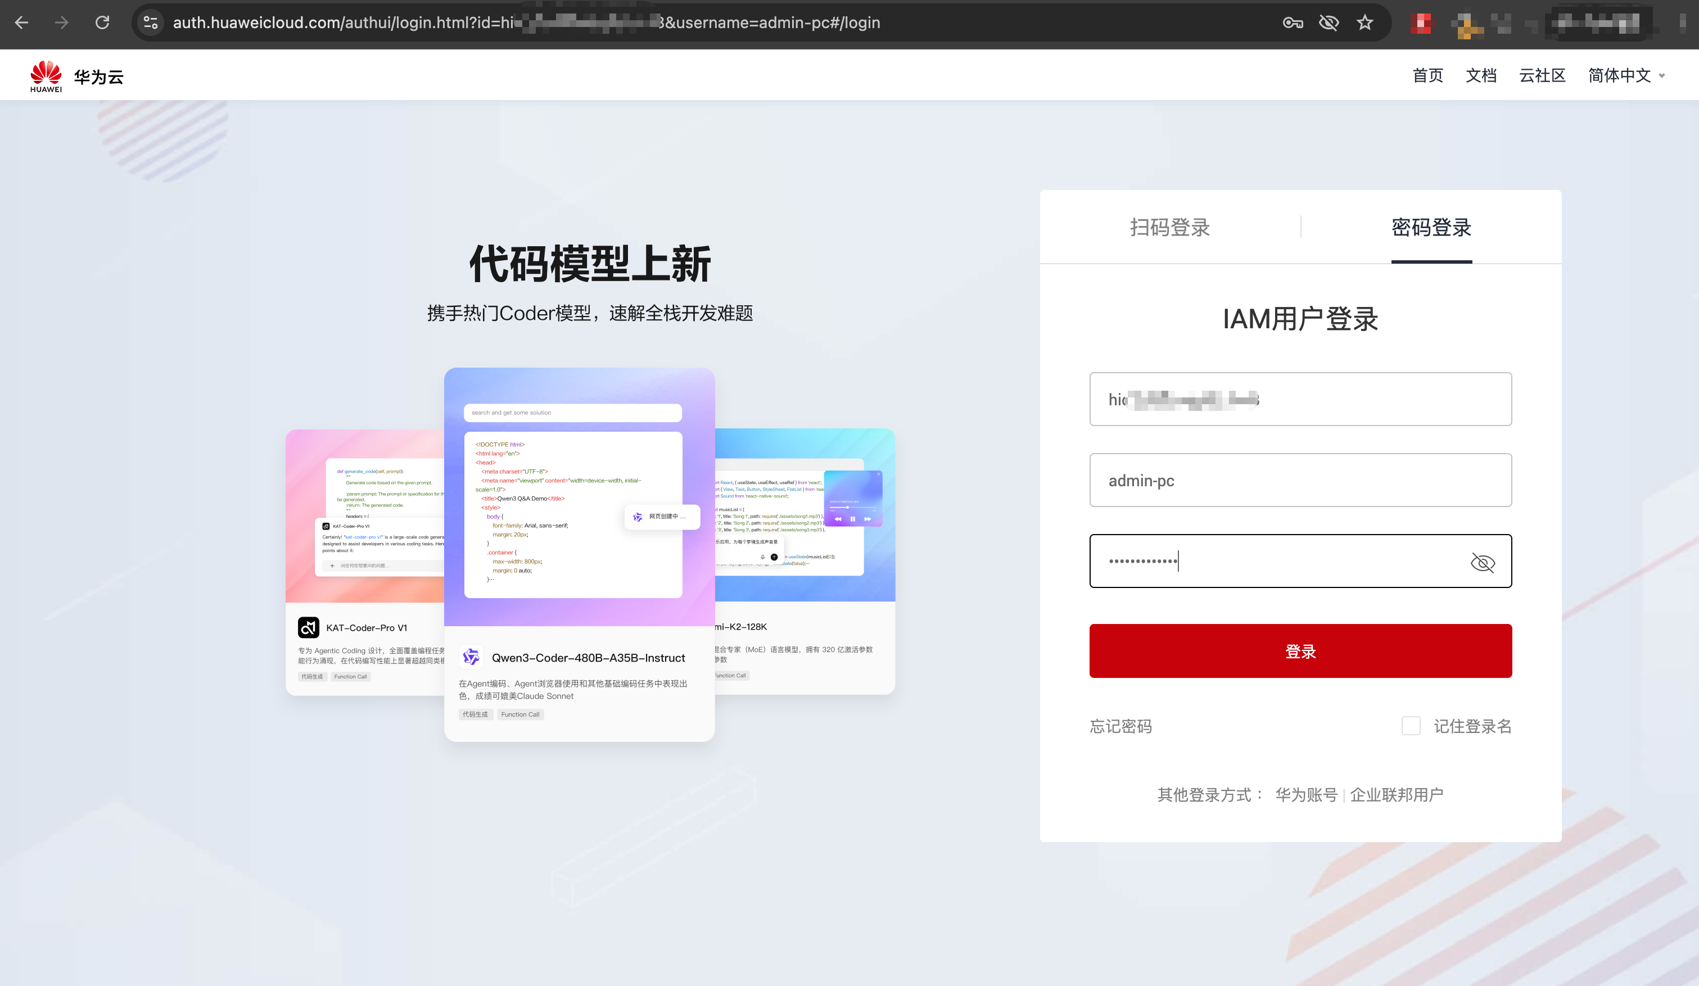Open the 忘记密码 link
The image size is (1699, 986).
tap(1120, 726)
